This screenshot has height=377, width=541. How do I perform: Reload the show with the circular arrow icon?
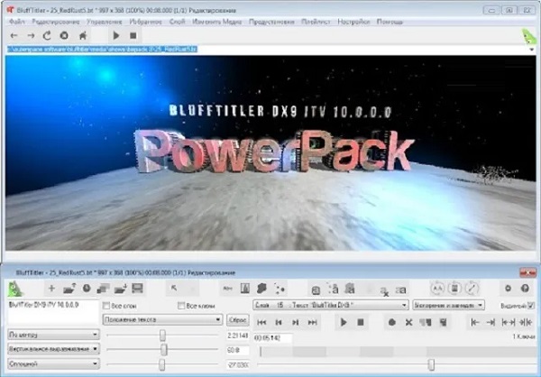click(47, 35)
